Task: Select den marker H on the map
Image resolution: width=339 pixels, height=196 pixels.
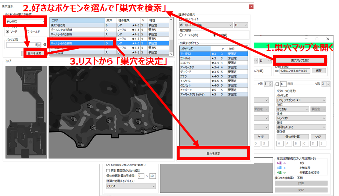Action: tap(144, 131)
